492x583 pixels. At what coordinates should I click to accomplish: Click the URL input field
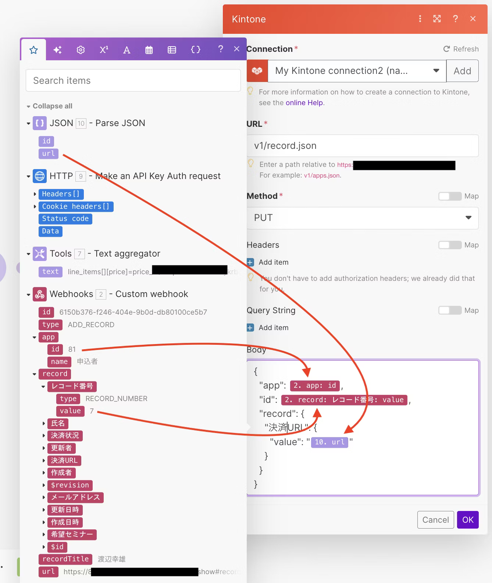coord(363,146)
